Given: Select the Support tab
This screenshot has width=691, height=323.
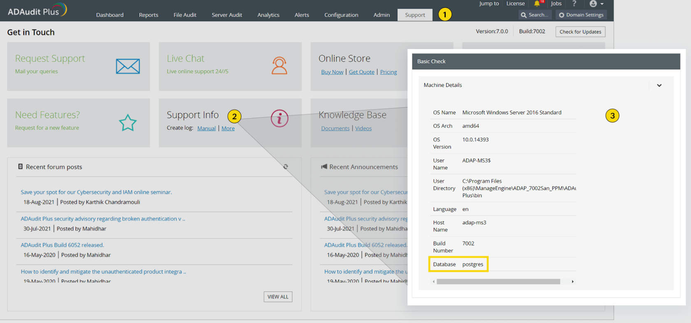Looking at the screenshot, I should click(x=415, y=15).
